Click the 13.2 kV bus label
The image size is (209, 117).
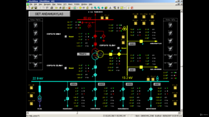[127, 78]
